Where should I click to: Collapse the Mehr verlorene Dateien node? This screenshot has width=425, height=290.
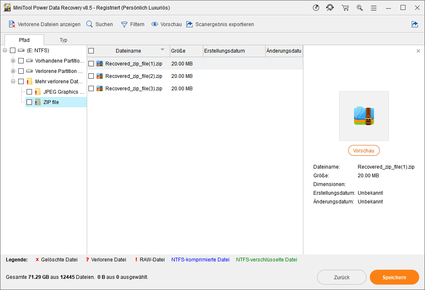(x=13, y=82)
